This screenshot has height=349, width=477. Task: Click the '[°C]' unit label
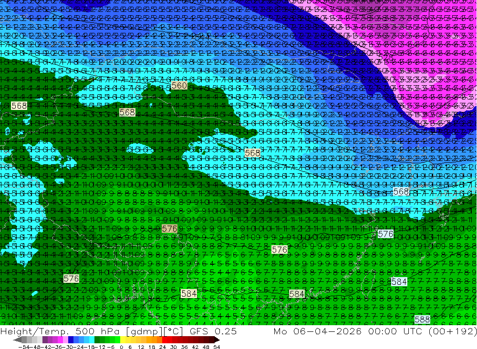pyautogui.click(x=173, y=331)
